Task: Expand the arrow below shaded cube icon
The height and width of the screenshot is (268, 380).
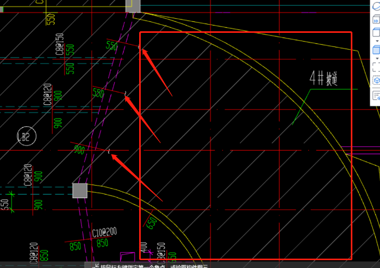Action: click(x=377, y=58)
